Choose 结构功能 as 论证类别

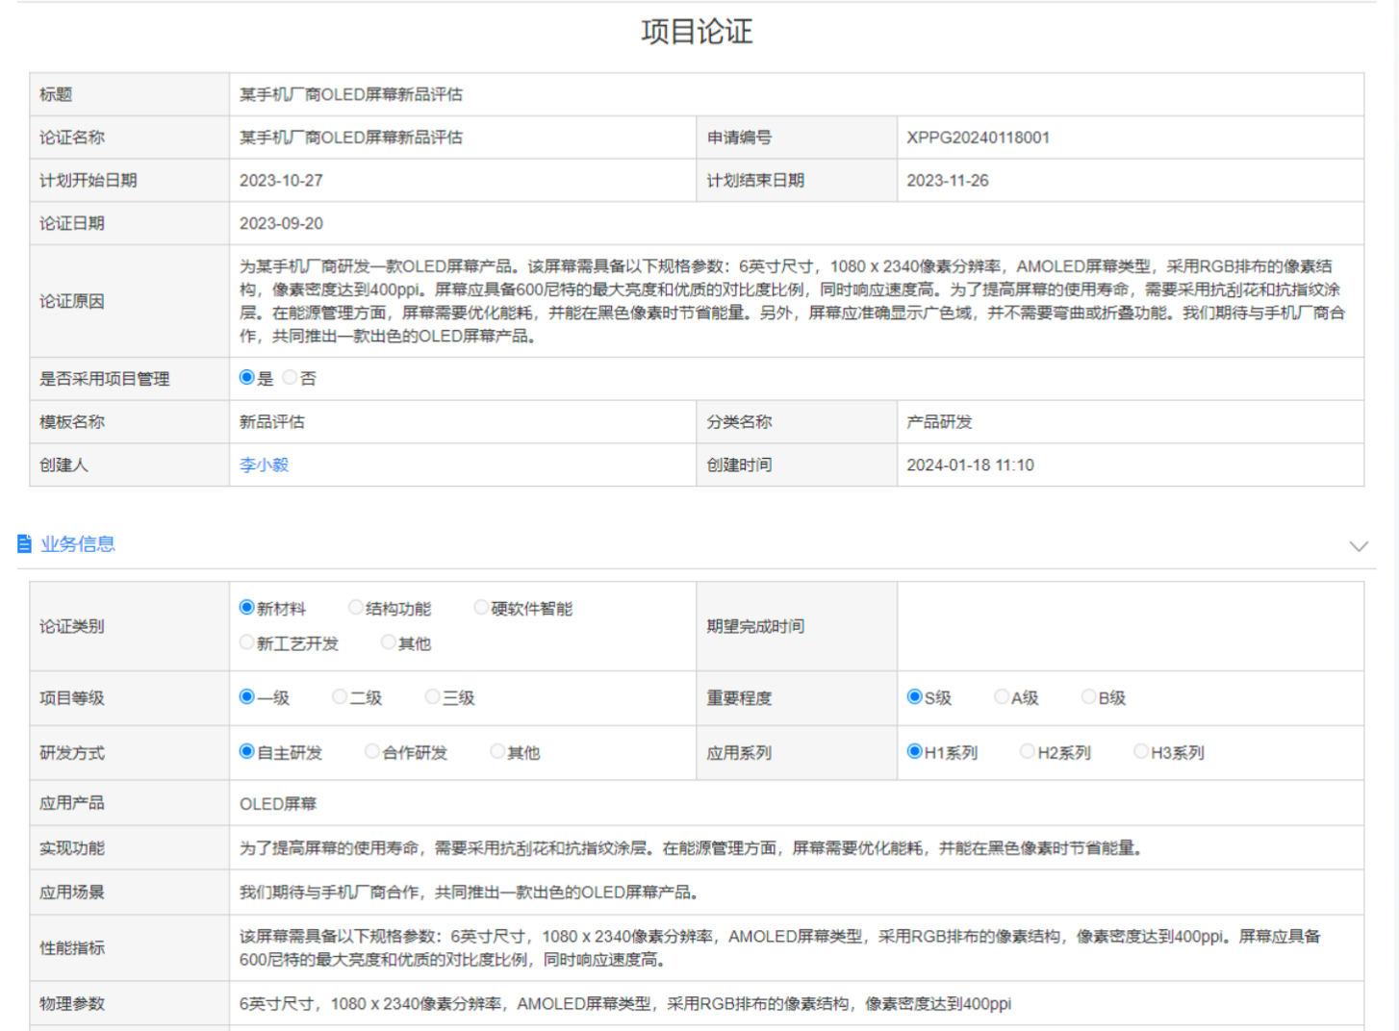(356, 608)
